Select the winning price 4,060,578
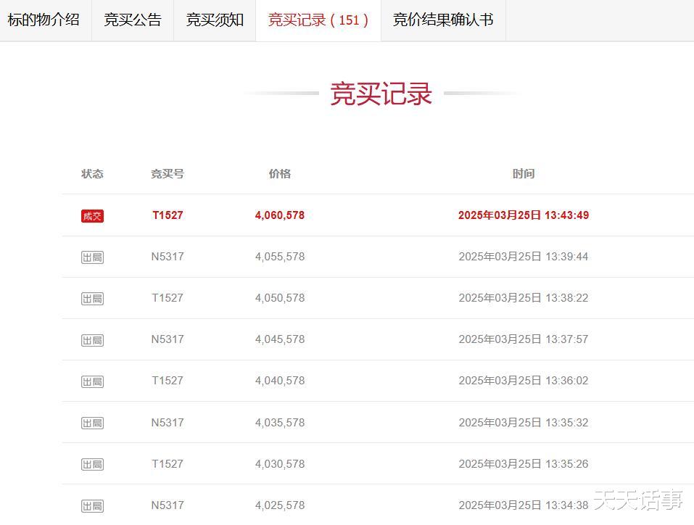The image size is (694, 525). pos(280,215)
